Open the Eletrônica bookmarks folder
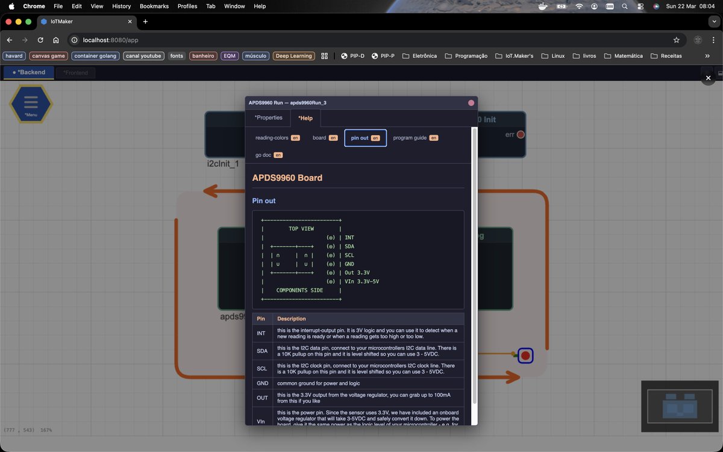The image size is (723, 452). (x=419, y=56)
